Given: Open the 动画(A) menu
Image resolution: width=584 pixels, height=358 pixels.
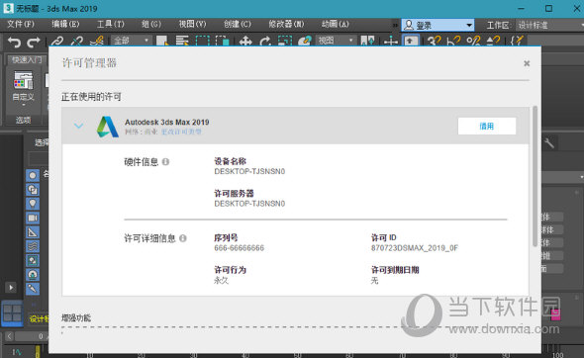Looking at the screenshot, I should 336,24.
